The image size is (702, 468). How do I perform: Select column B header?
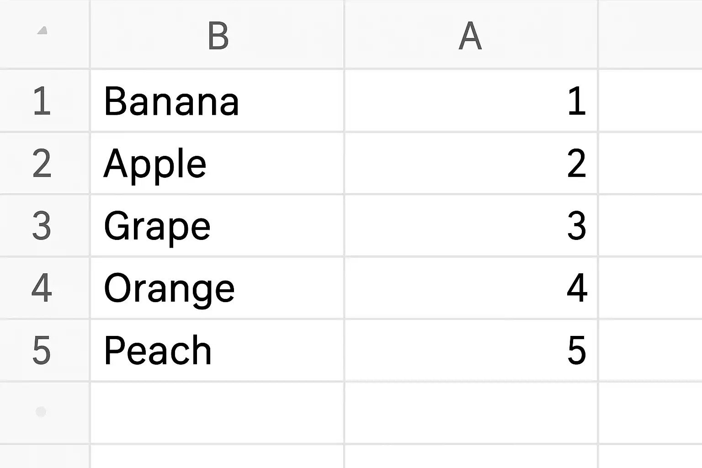click(218, 35)
